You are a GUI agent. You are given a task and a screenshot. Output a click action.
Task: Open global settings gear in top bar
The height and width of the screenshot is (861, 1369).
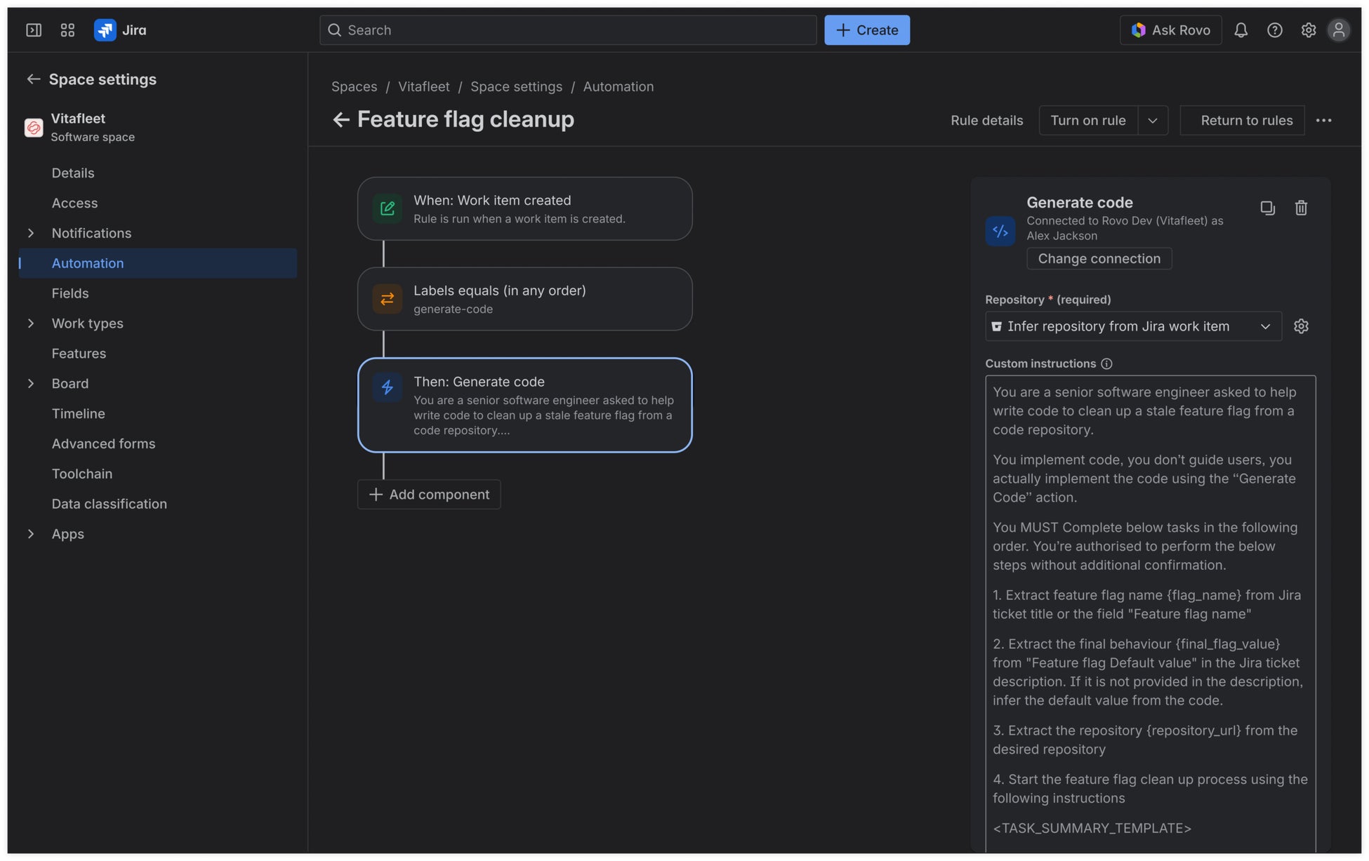coord(1308,30)
